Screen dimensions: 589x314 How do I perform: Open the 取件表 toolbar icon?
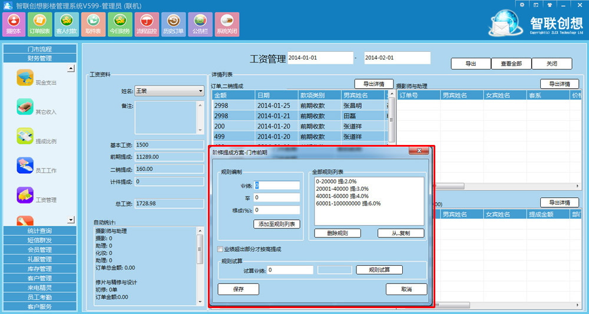(x=93, y=24)
